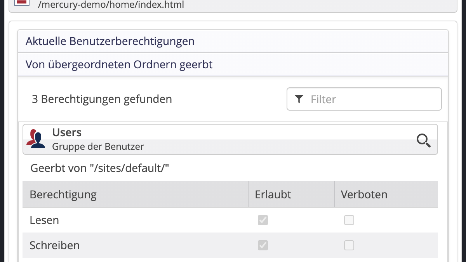Collapse the Von übergeordneten Ordnern geerbt section
This screenshot has height=262, width=466.
[x=119, y=64]
